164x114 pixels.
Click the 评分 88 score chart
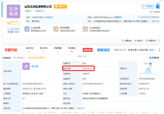tap(148, 69)
